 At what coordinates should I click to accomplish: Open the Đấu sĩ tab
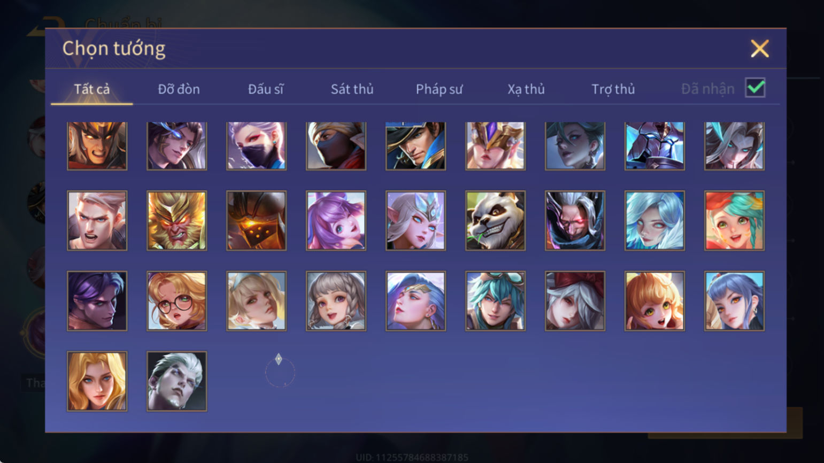tap(266, 89)
